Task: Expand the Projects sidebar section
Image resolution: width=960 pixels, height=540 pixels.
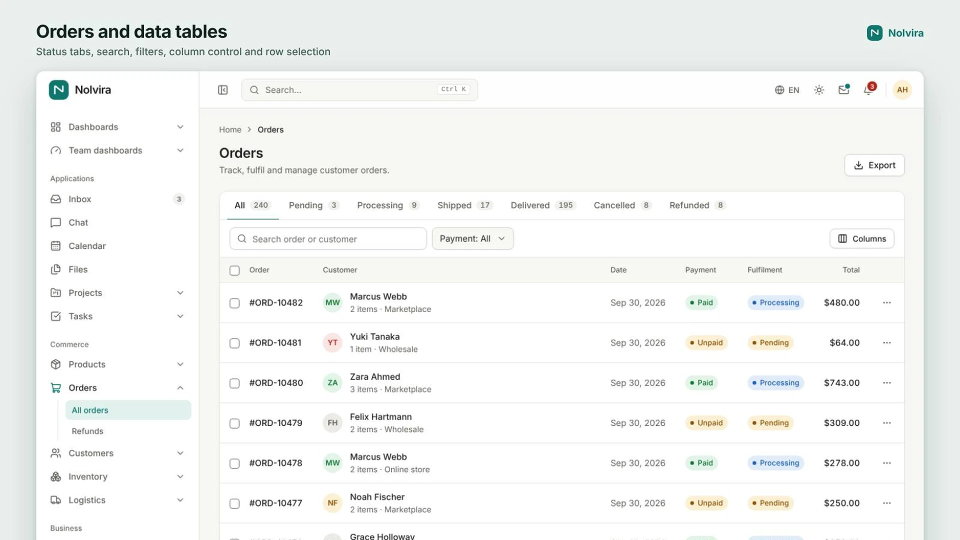Action: [117, 293]
